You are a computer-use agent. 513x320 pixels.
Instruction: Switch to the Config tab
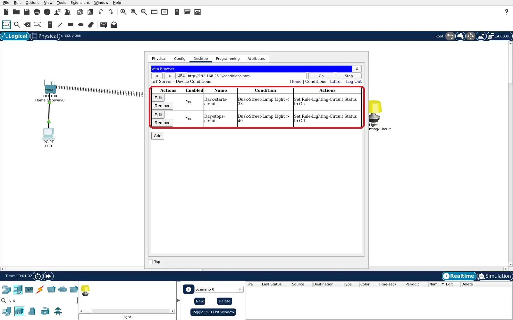pos(180,59)
